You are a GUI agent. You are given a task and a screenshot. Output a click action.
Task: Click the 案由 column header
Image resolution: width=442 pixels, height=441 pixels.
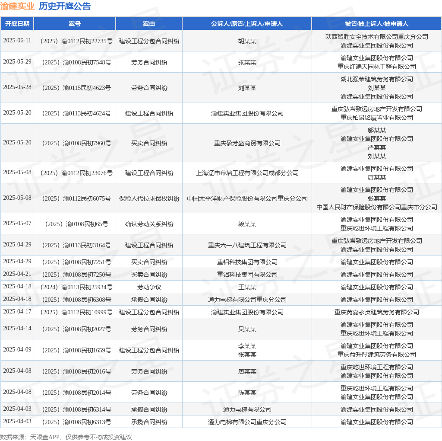(x=149, y=24)
